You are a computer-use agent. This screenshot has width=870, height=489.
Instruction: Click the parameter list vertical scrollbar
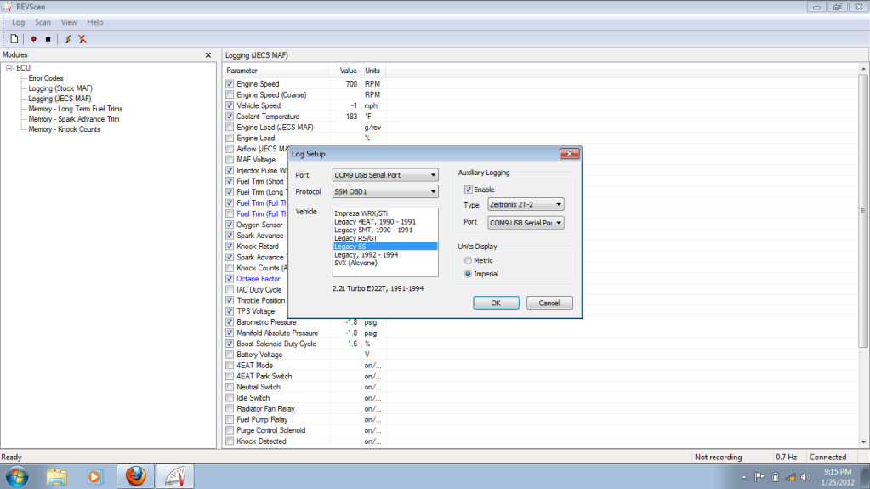863,211
